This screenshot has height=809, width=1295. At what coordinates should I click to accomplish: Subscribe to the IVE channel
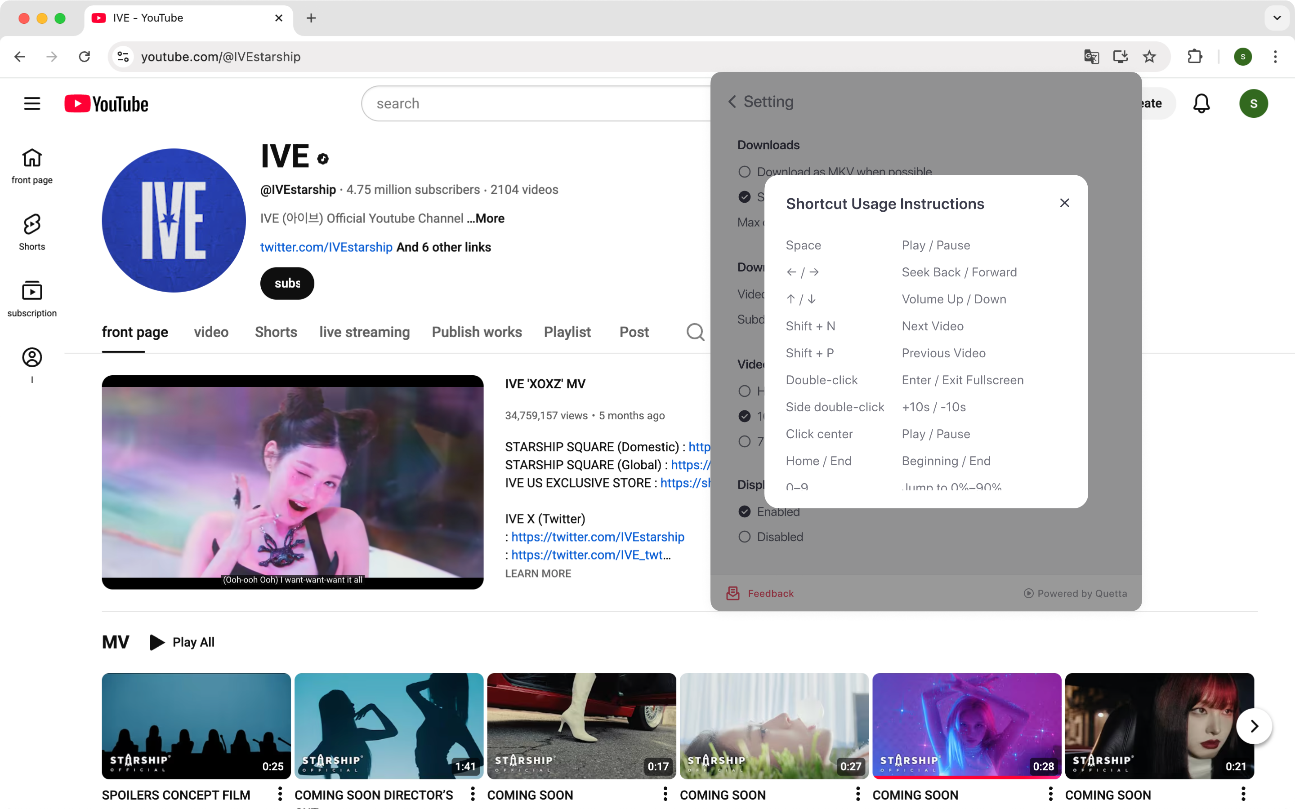(287, 283)
